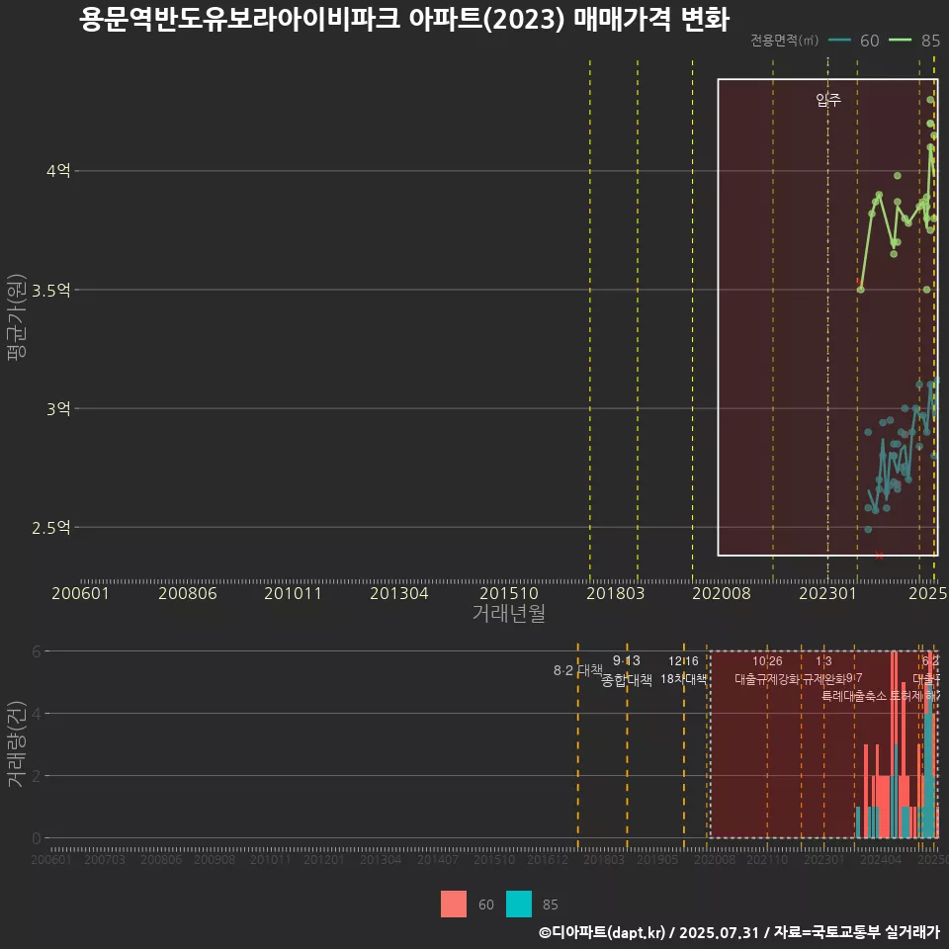Click the 특례대출축소 policy label
Viewport: 949px width, 949px height.
(854, 696)
